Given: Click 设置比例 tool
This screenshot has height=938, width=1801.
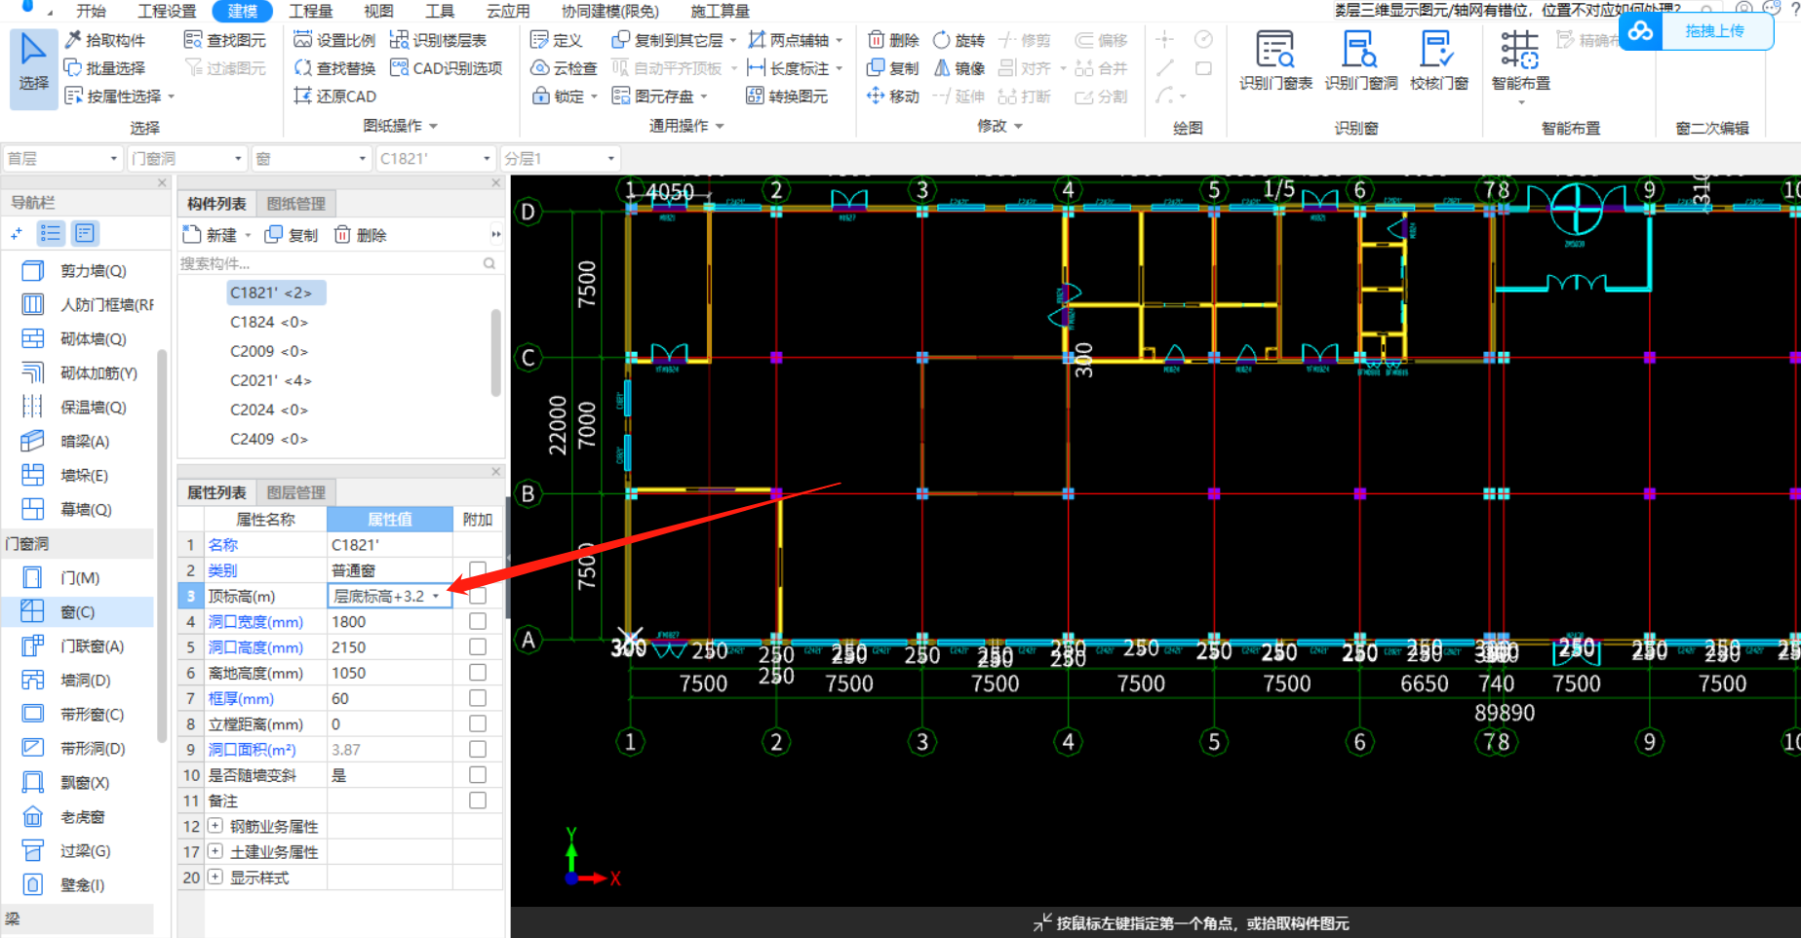Looking at the screenshot, I should [334, 40].
